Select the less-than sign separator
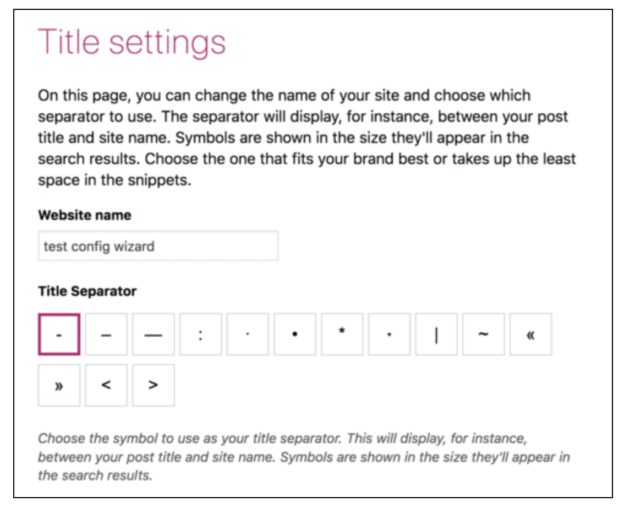Screen dimensions: 624x507 (x=106, y=385)
